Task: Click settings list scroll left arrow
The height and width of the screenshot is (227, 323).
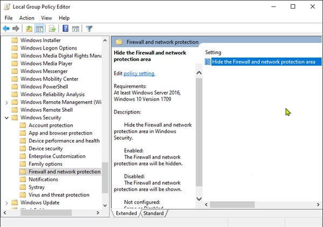Action: [206, 204]
